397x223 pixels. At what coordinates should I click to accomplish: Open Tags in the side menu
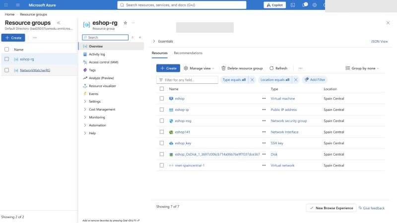point(92,70)
